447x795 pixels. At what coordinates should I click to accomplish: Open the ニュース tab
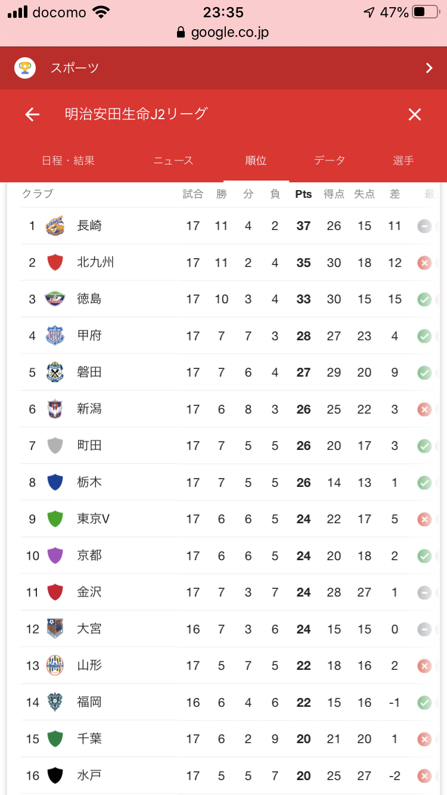[x=173, y=160]
